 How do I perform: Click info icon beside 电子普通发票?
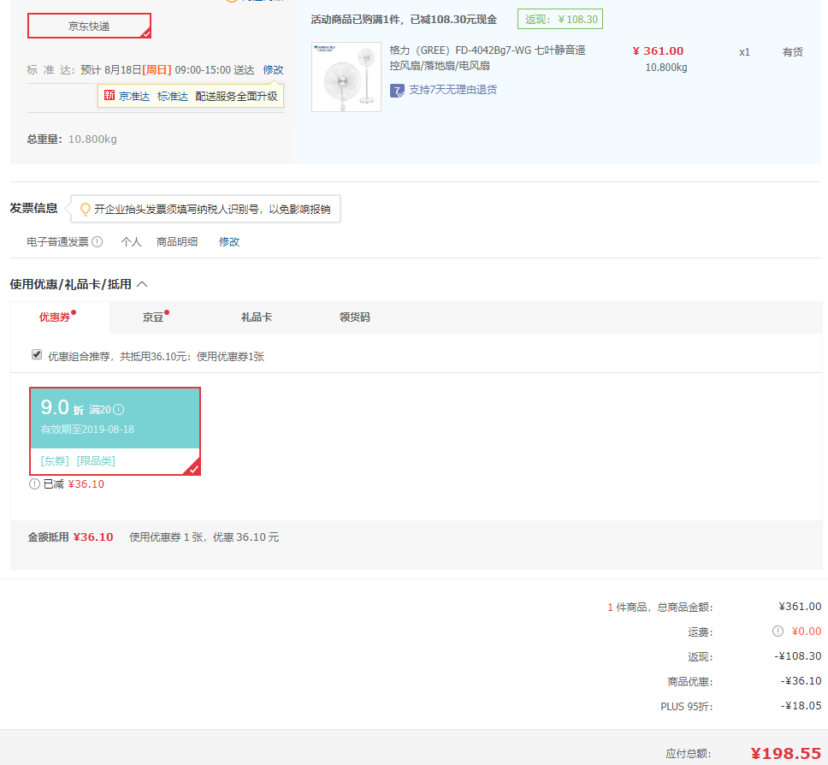(98, 242)
